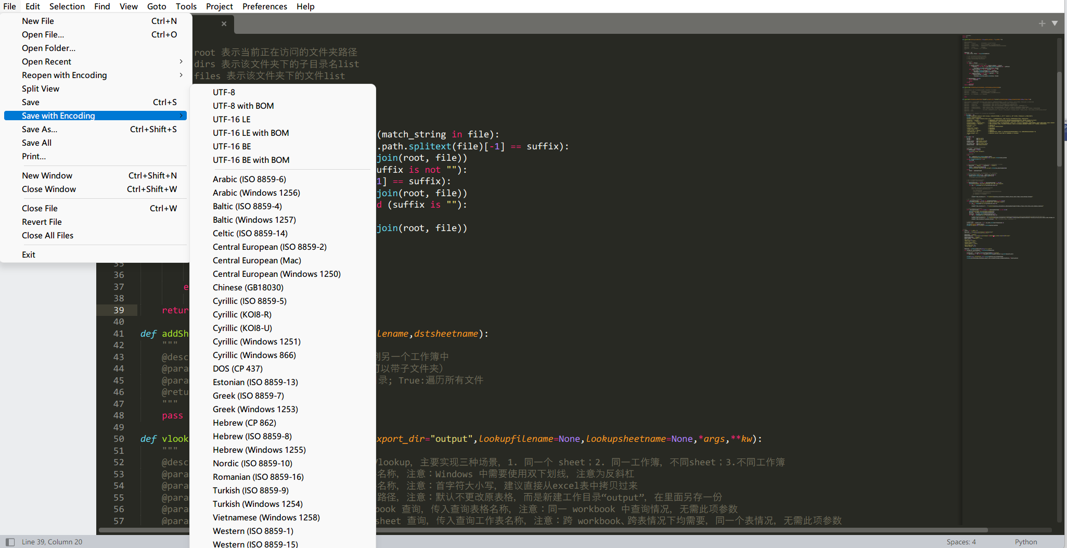The height and width of the screenshot is (548, 1067).
Task: Select Close File menu entry
Action: coord(96,208)
